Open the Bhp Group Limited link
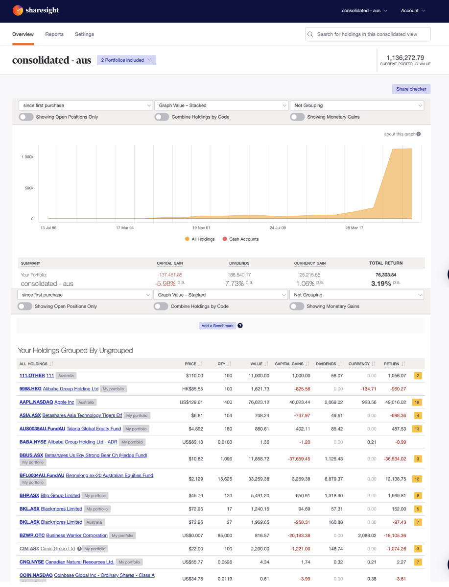The width and height of the screenshot is (449, 587). pyautogui.click(x=60, y=496)
